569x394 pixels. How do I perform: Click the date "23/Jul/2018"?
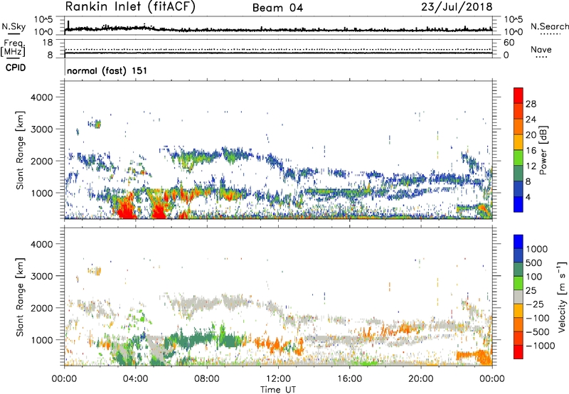coord(457,6)
